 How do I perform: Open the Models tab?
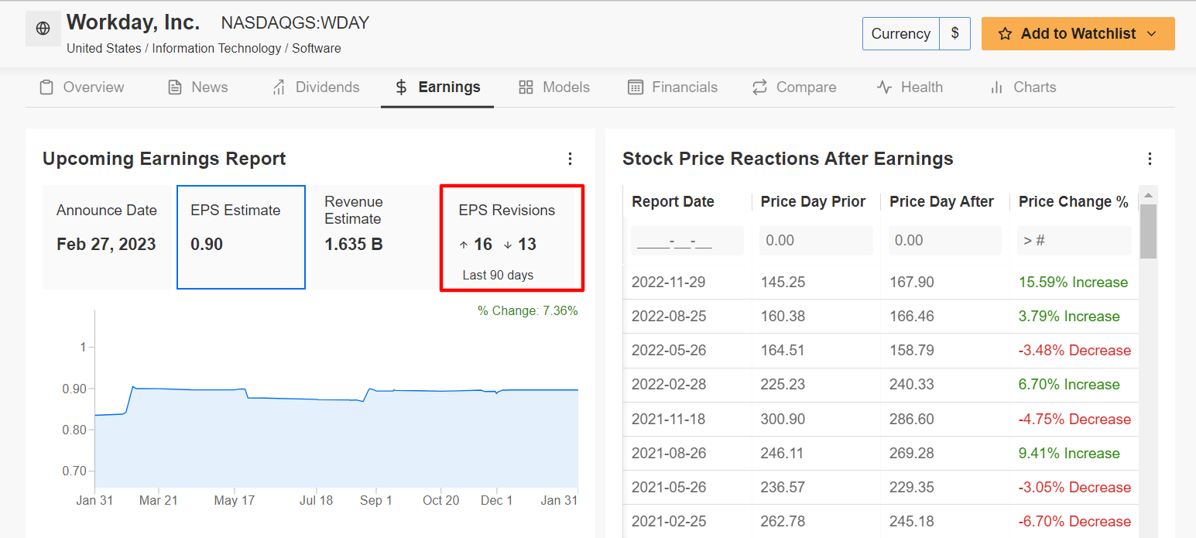554,87
